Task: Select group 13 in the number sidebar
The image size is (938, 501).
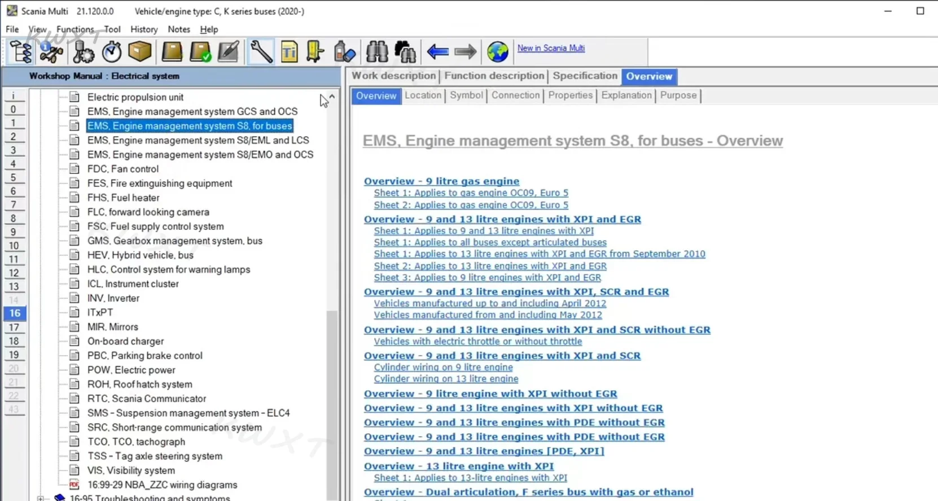Action: (x=14, y=287)
